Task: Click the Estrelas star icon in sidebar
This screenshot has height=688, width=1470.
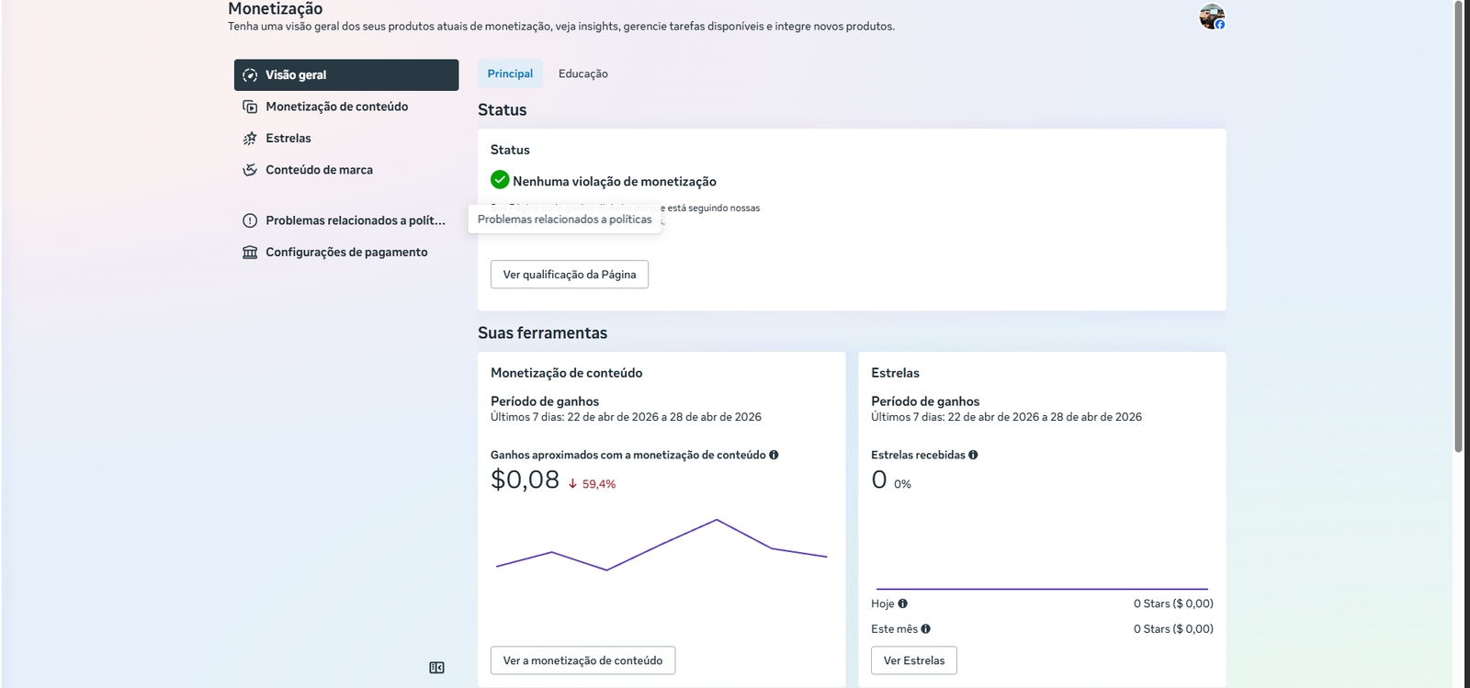Action: [x=250, y=139]
